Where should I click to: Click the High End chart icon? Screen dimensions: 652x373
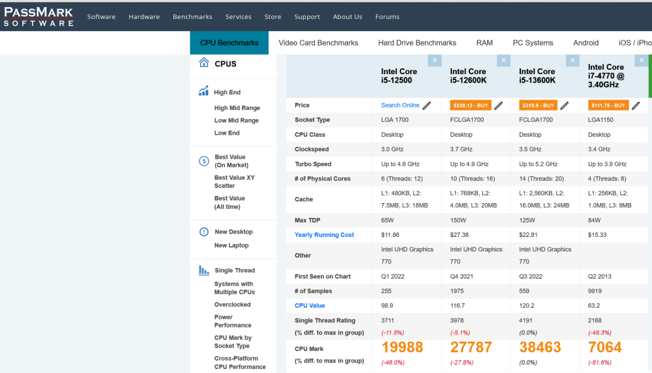(x=203, y=92)
